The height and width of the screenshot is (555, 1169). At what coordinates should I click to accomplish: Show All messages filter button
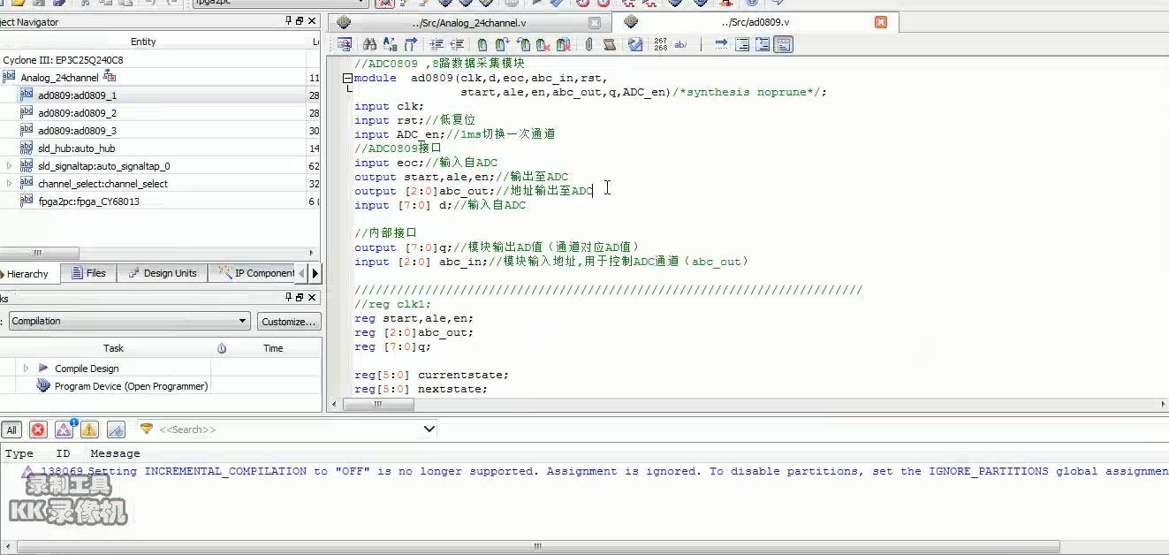click(x=11, y=430)
